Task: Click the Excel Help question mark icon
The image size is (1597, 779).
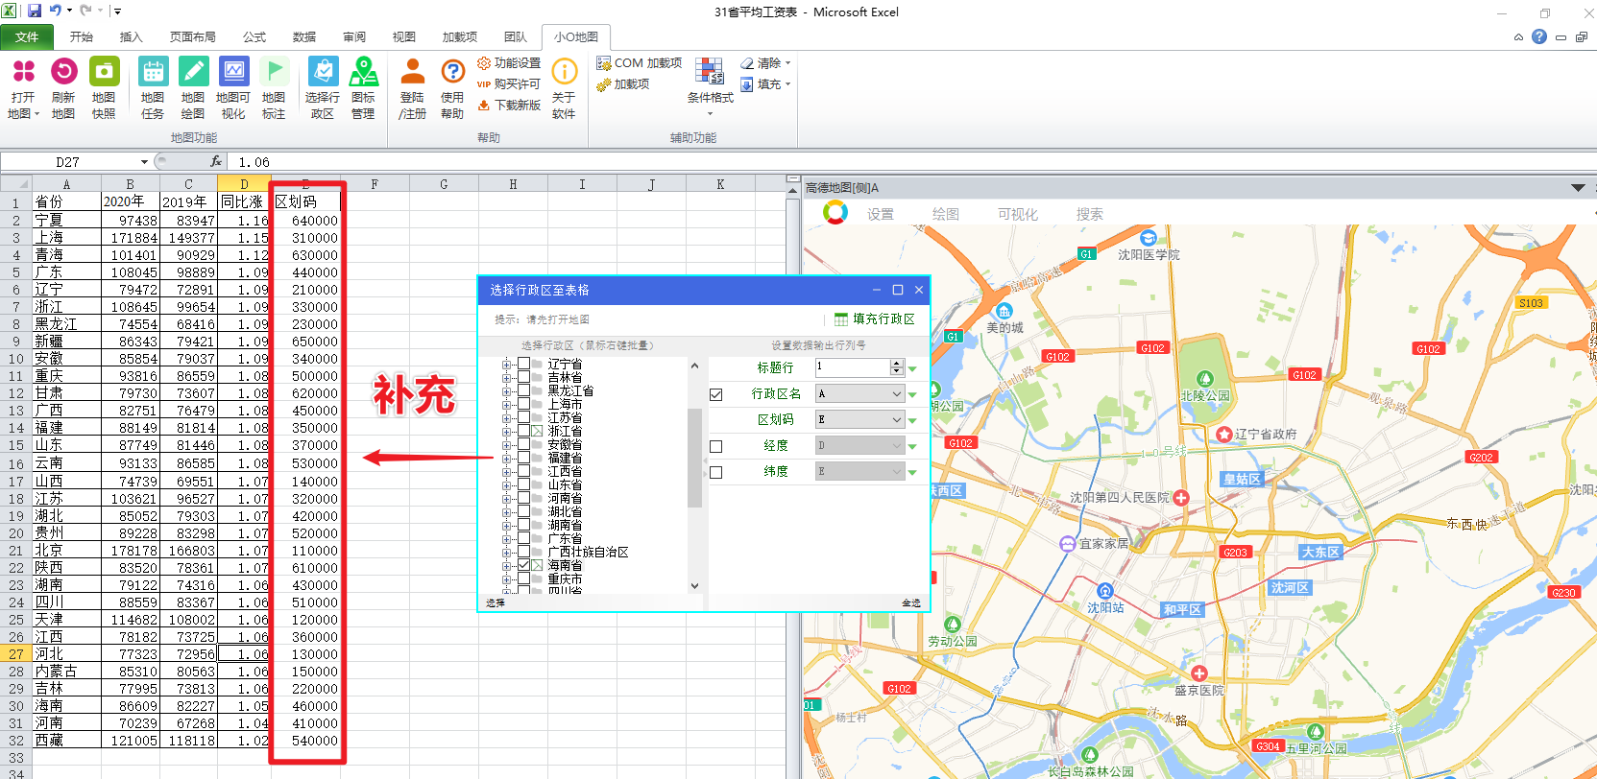Action: 1539,36
